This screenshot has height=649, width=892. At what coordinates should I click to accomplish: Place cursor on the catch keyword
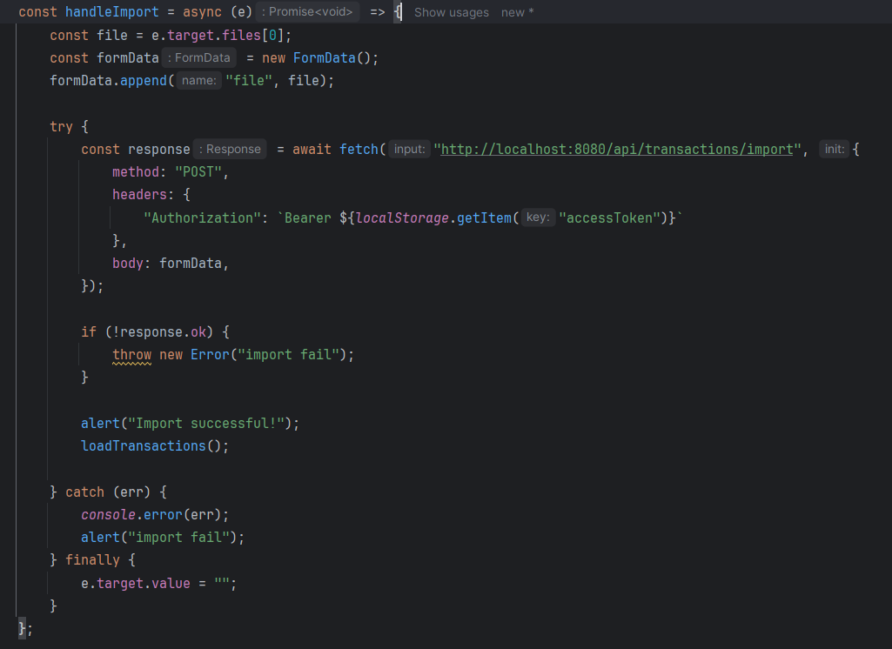click(x=84, y=492)
